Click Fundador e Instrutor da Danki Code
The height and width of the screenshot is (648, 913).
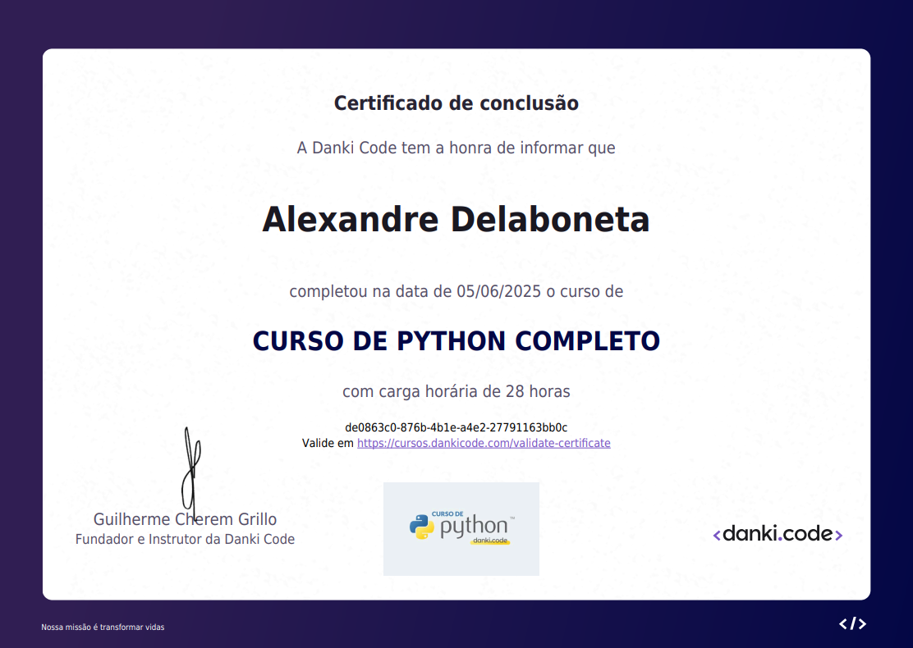186,539
